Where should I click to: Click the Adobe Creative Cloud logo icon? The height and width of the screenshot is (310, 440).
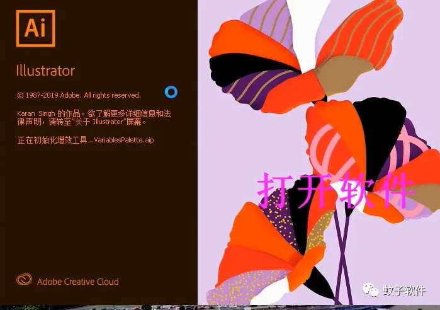[24, 279]
